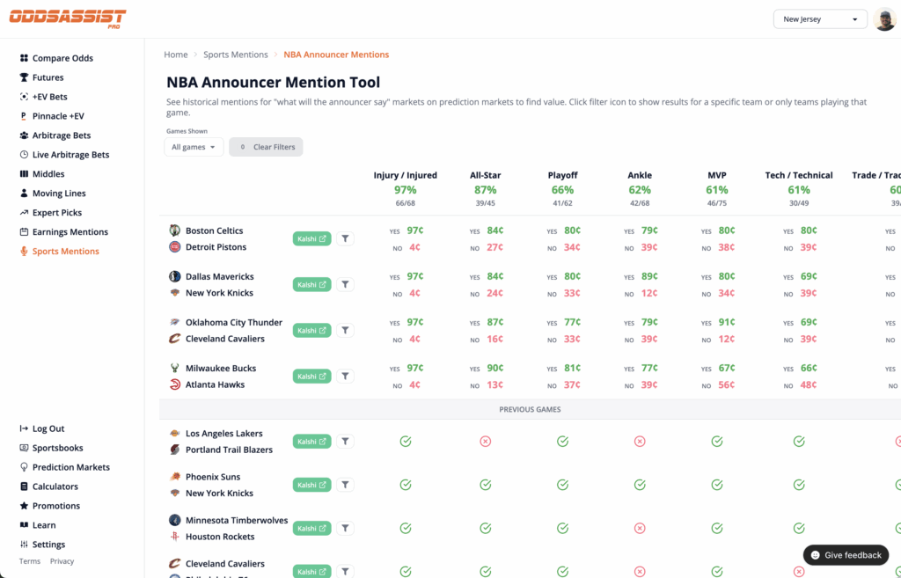Filter by Dallas Mavericks vs Knicks game
The image size is (901, 578).
coord(345,284)
